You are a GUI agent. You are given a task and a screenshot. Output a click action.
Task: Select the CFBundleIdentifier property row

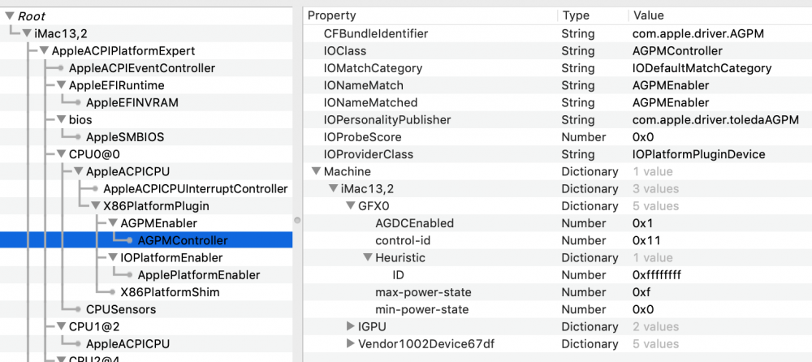click(x=557, y=33)
